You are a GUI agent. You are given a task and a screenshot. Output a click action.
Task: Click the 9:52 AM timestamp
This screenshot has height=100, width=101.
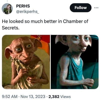[x=9, y=97]
